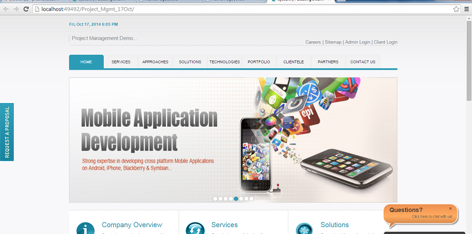Click the browser forward arrow
The width and height of the screenshot is (472, 234).
16,9
